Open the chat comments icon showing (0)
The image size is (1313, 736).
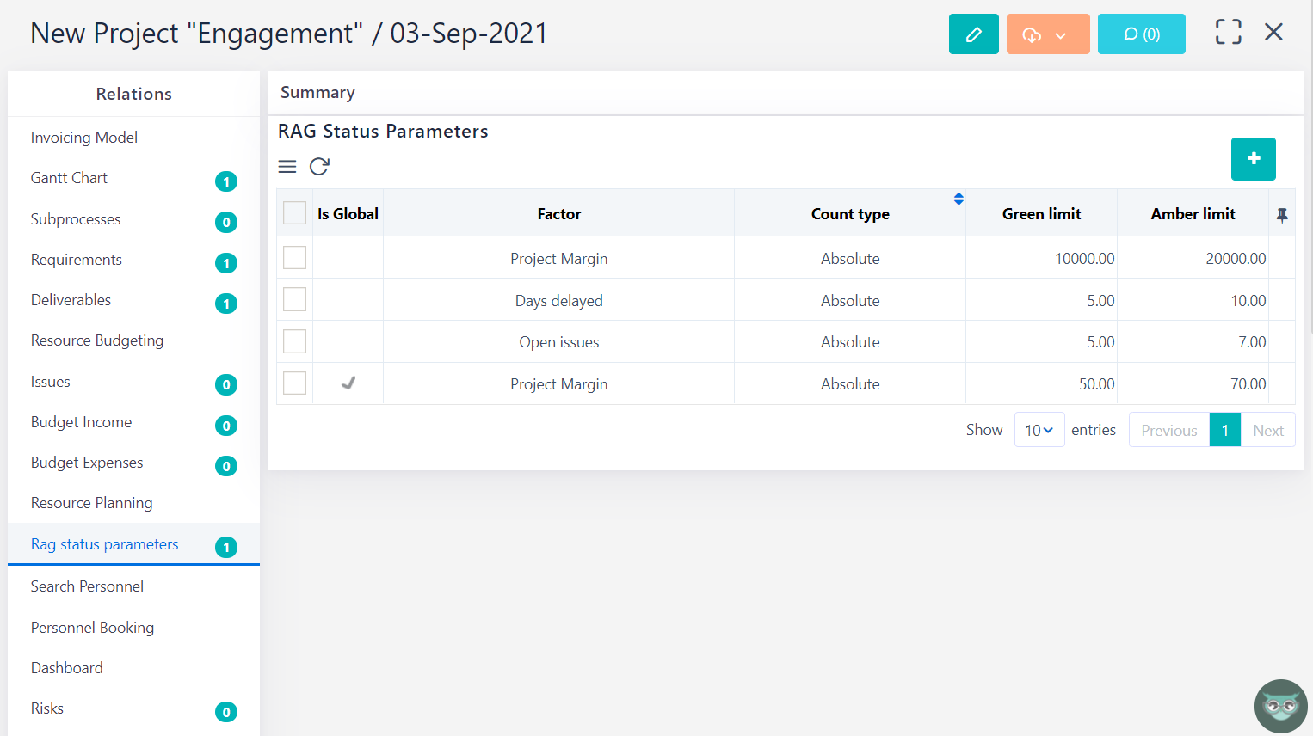pos(1141,34)
